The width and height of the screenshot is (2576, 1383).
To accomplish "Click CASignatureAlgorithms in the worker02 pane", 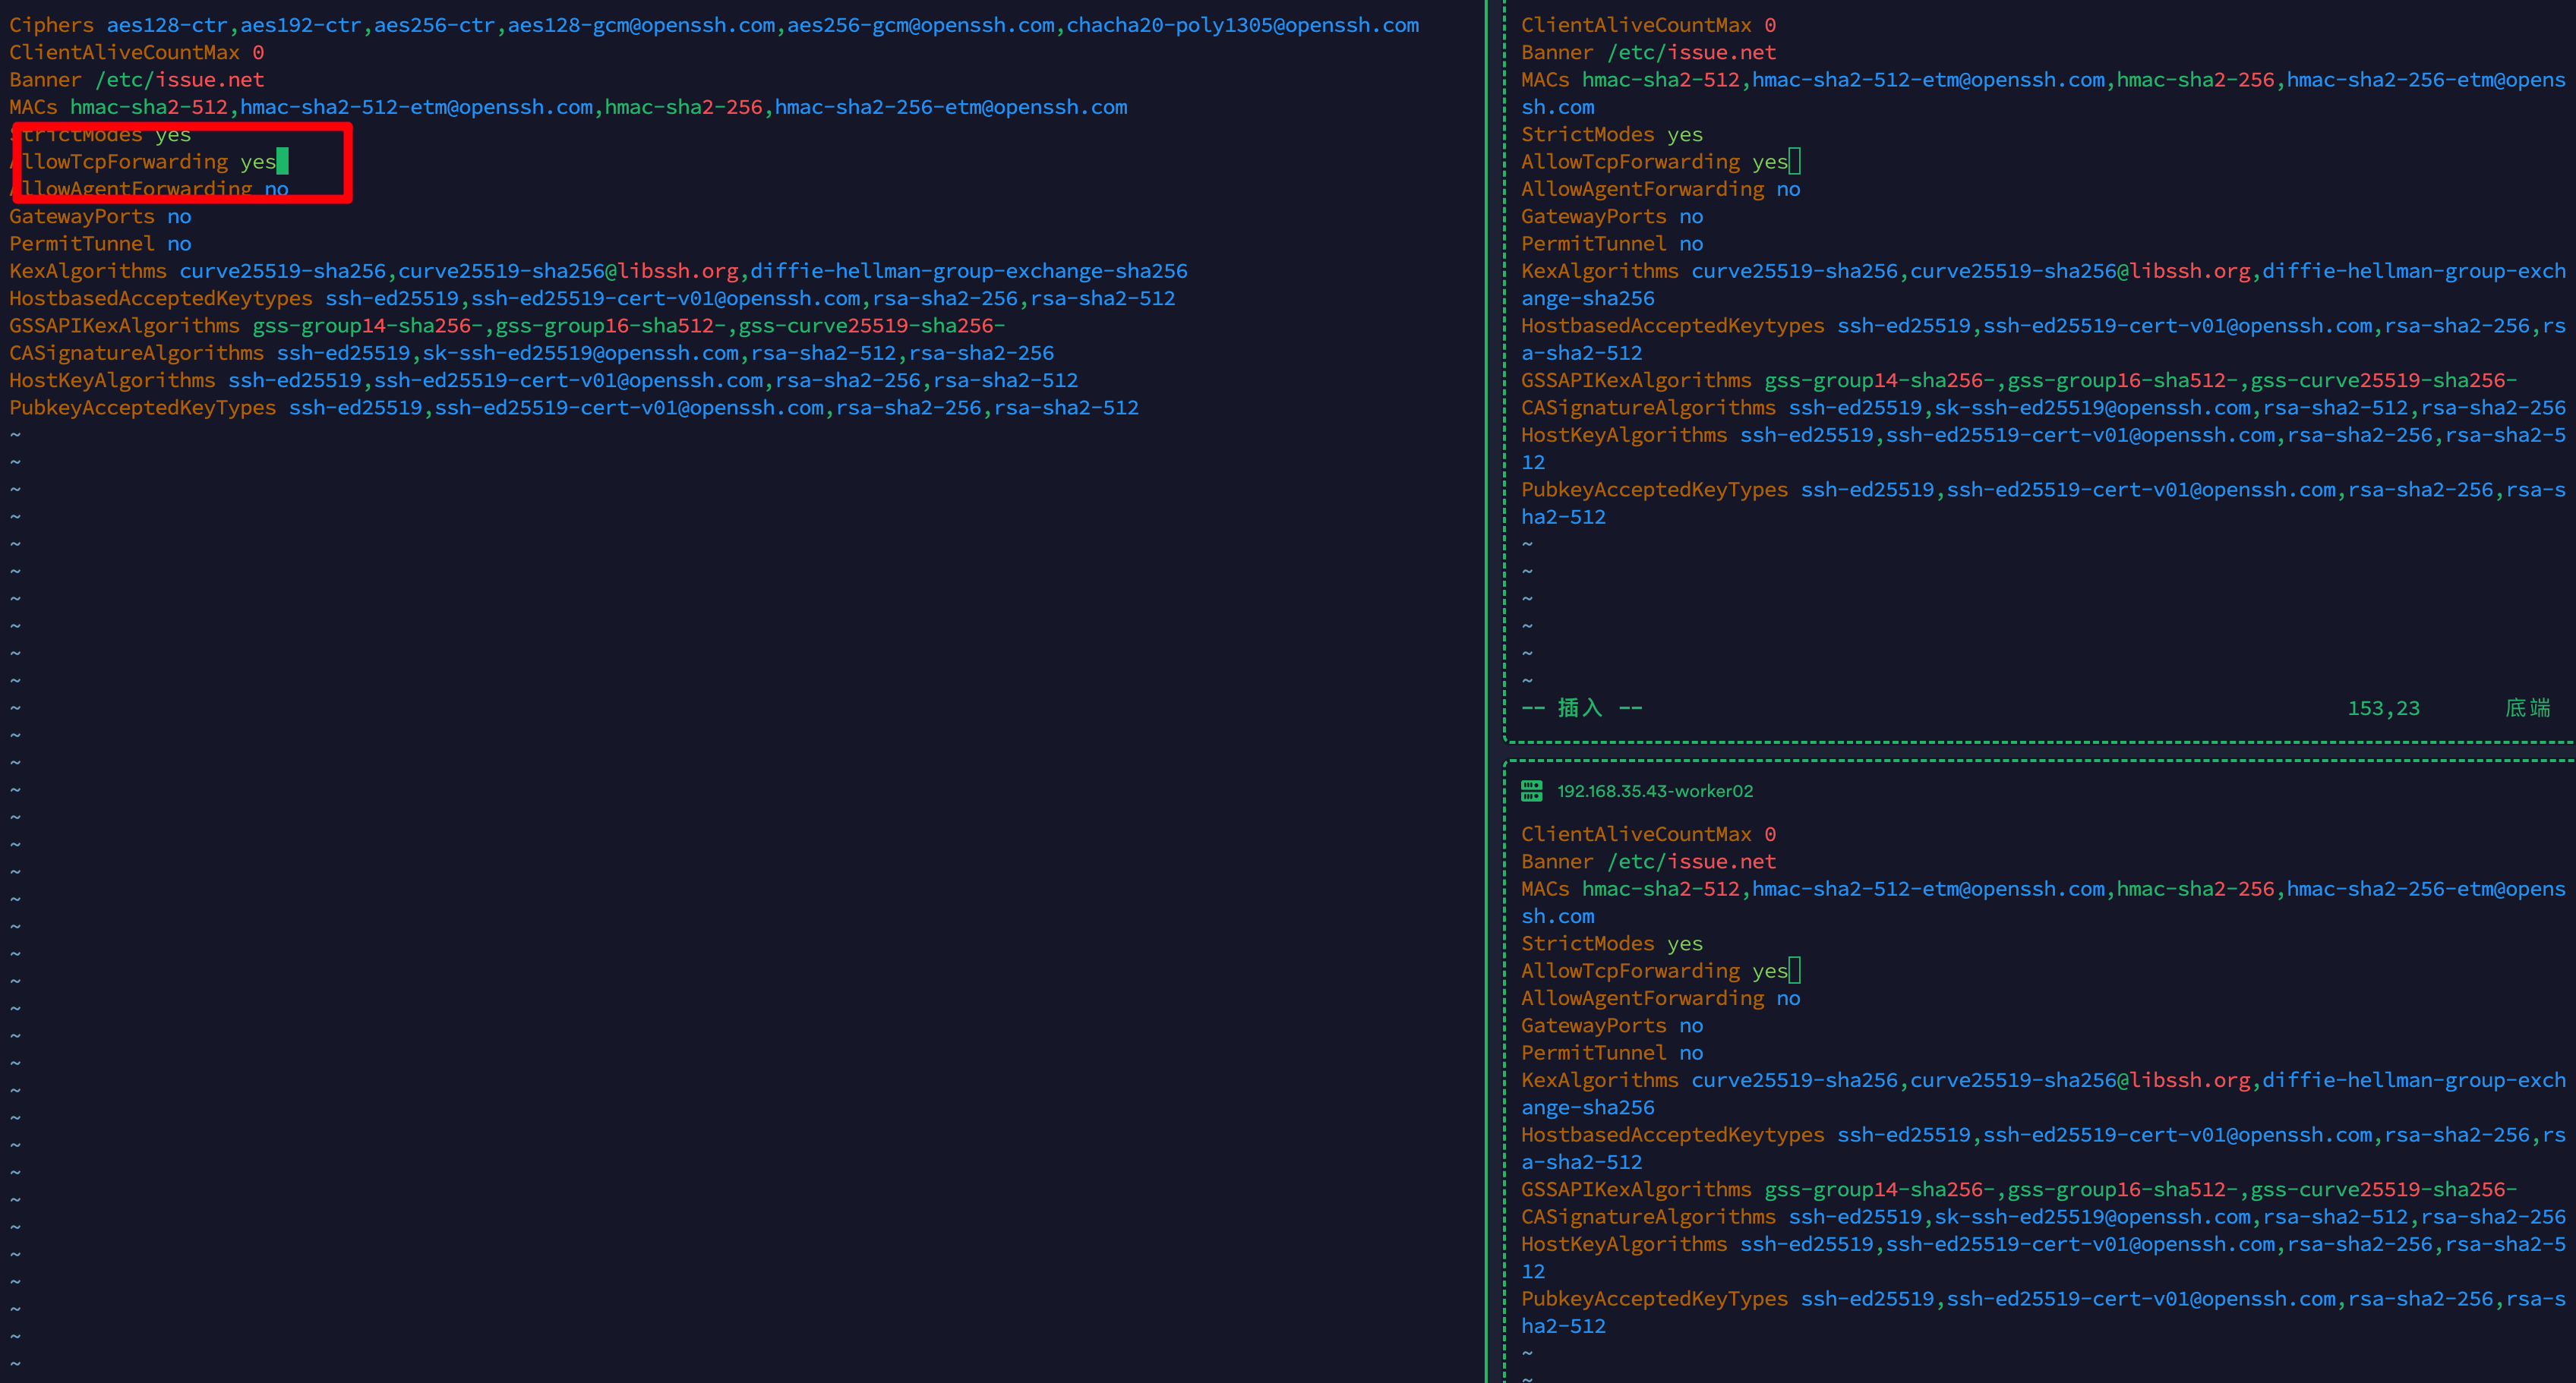I will click(1647, 1216).
